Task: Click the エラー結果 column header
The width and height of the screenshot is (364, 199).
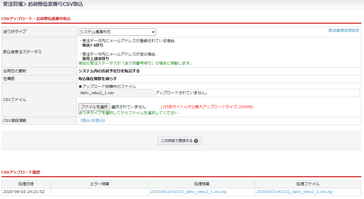Action: (100, 184)
